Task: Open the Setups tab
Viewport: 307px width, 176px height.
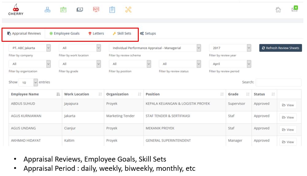Action: coord(148,33)
